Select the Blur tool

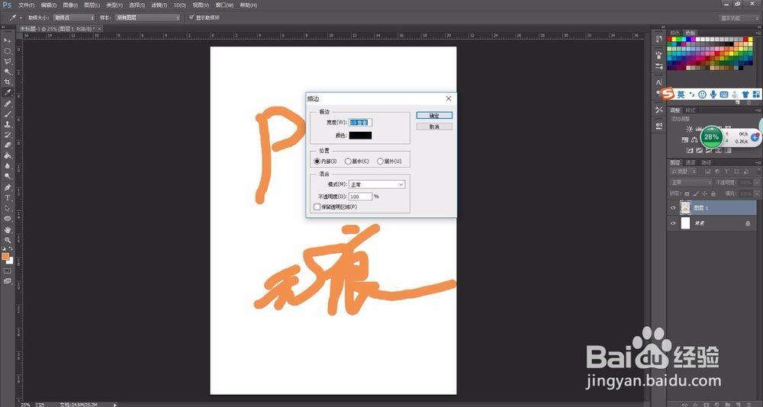pos(8,166)
